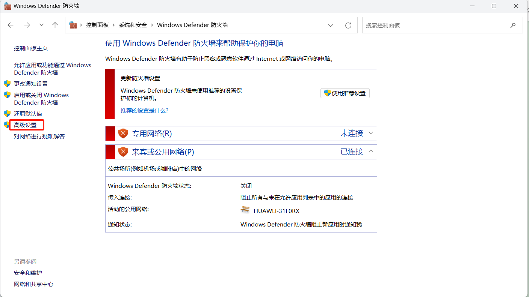Maximize the Windows Defender 防火墙 window
The image size is (529, 297).
pyautogui.click(x=494, y=6)
